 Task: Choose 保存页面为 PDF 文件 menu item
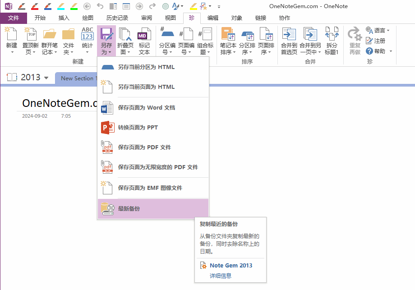(x=153, y=147)
